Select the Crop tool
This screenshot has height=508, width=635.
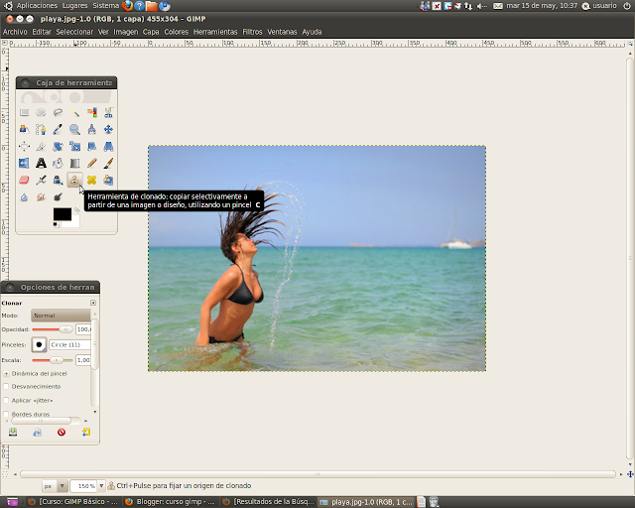tap(41, 146)
